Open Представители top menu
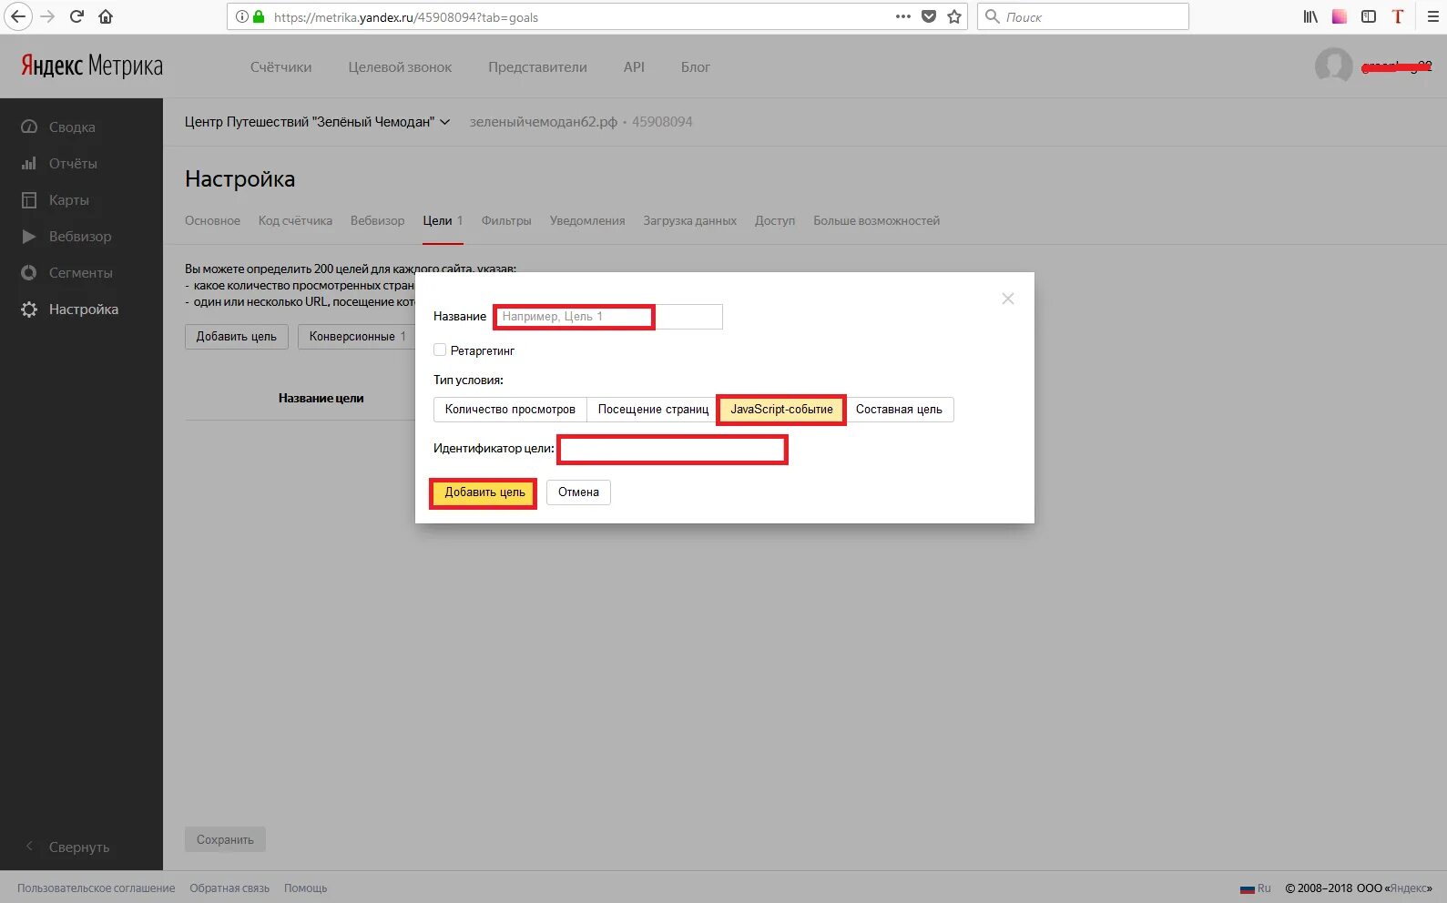Screen dimensions: 1447x903 pyautogui.click(x=537, y=67)
